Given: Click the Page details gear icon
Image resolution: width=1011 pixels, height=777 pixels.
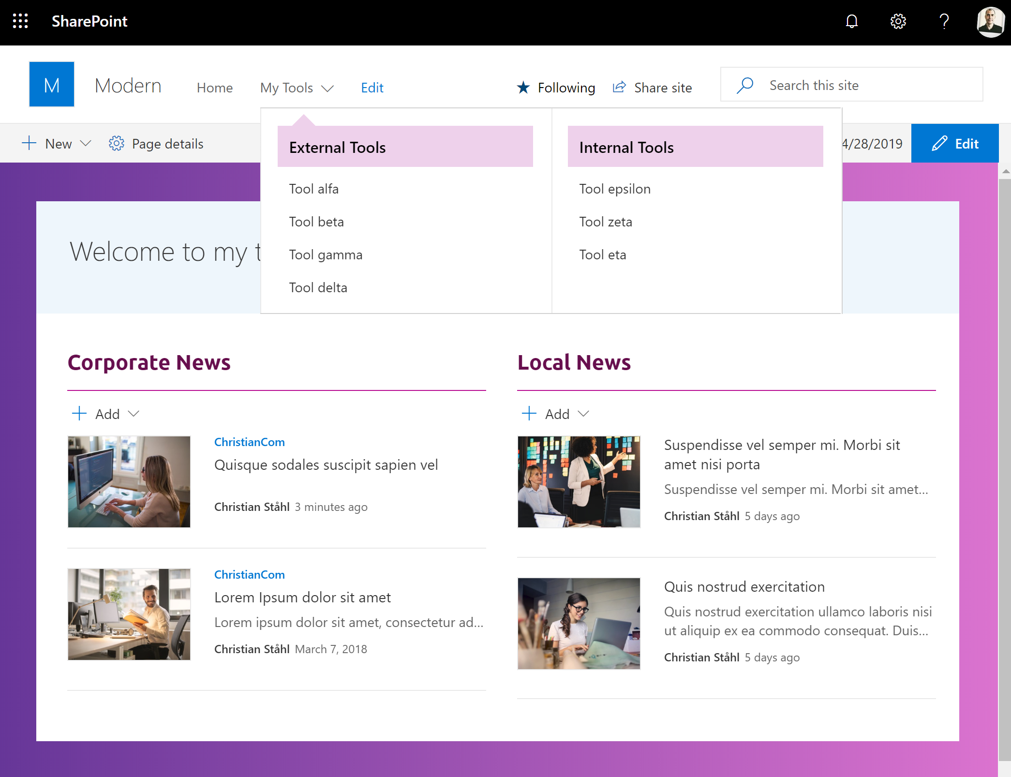Looking at the screenshot, I should click(x=117, y=144).
